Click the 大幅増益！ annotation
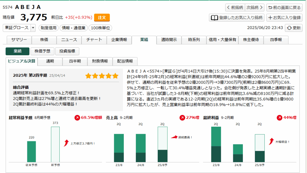This screenshot has width=307, height=173. point(282,142)
